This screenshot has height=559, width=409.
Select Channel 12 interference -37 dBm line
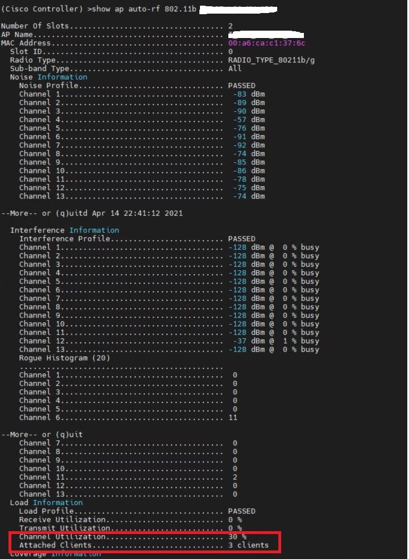pyautogui.click(x=169, y=341)
